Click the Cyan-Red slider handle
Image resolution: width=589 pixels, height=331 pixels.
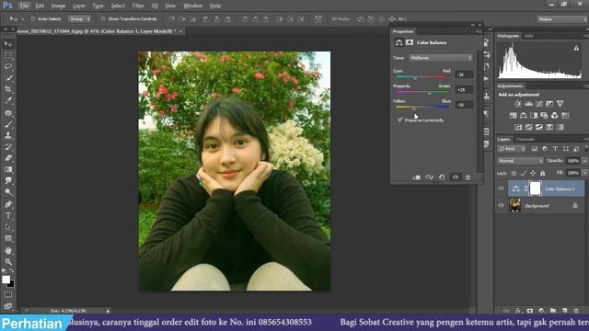(415, 78)
